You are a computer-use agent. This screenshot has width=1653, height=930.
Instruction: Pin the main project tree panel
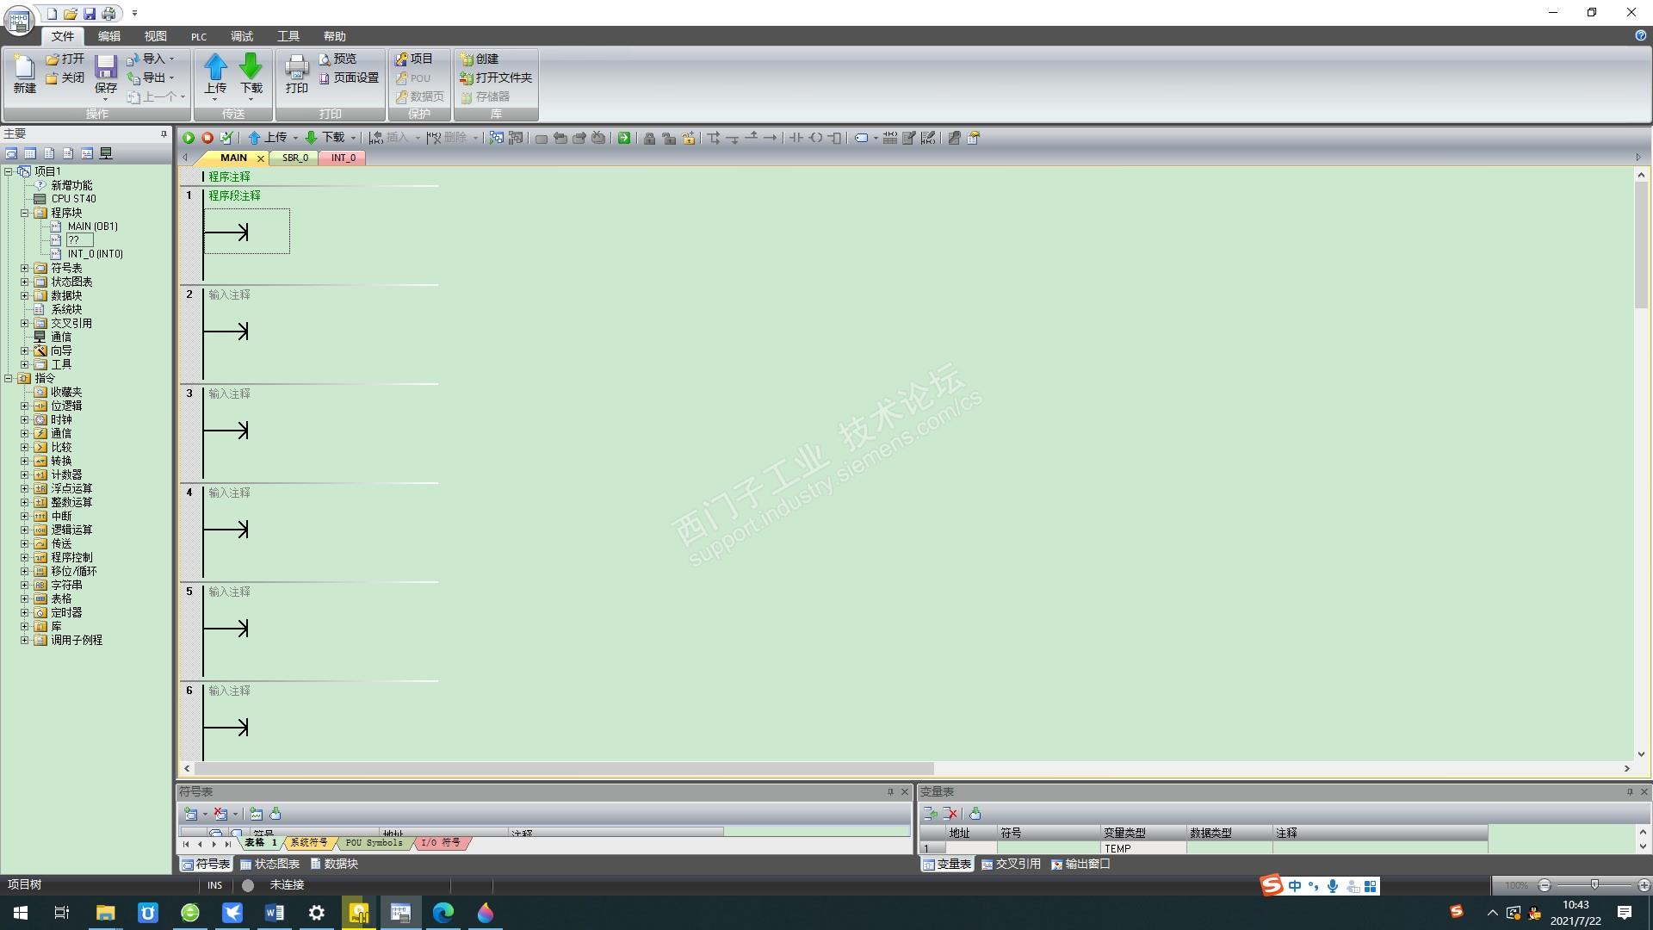(x=164, y=134)
